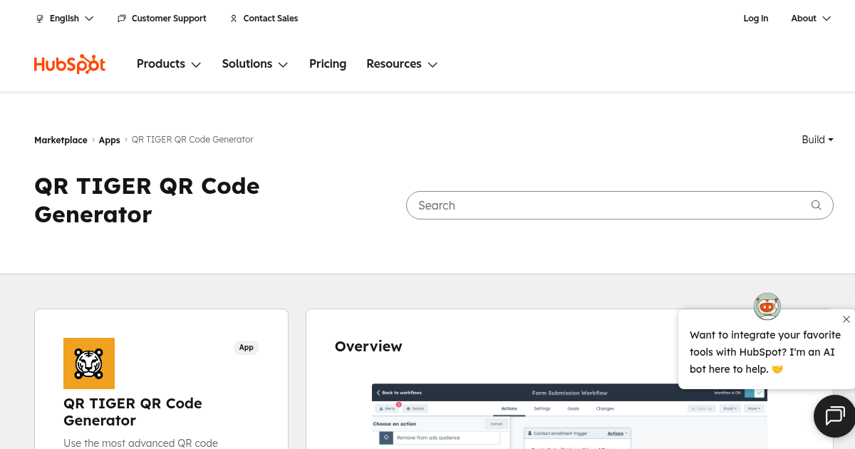The image size is (855, 449).
Task: Open the chat widget bubble icon
Action: 834,416
